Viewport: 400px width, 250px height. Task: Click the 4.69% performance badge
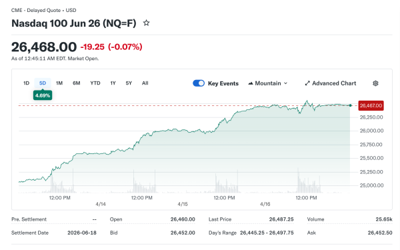pos(43,95)
